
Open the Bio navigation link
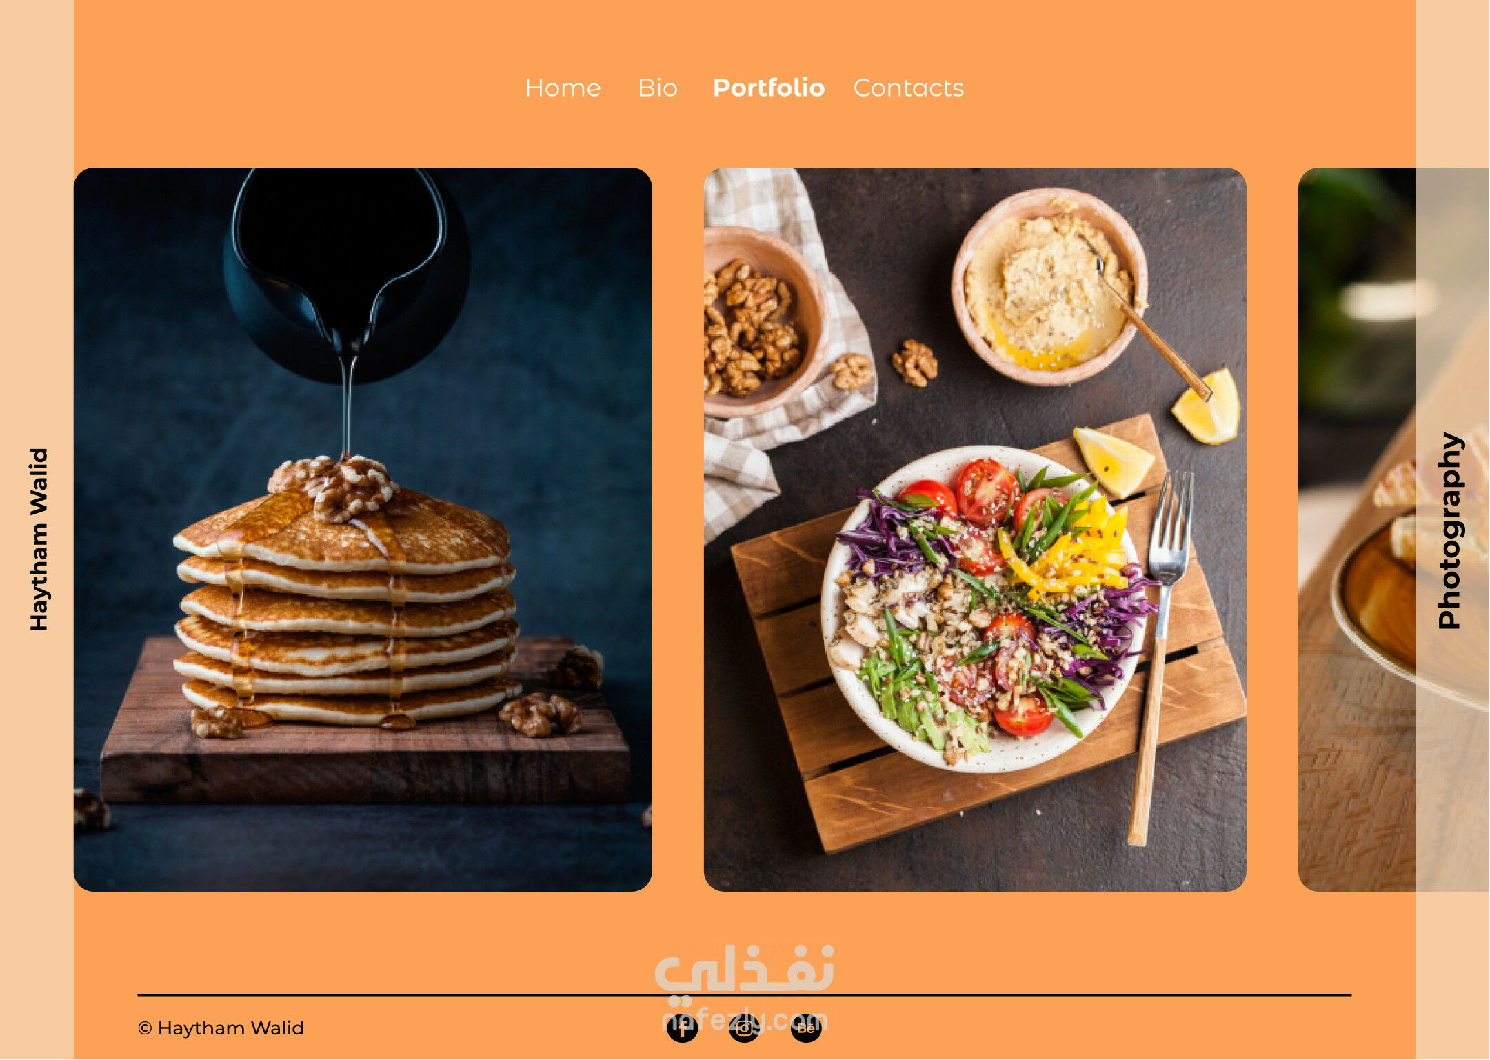[x=658, y=88]
